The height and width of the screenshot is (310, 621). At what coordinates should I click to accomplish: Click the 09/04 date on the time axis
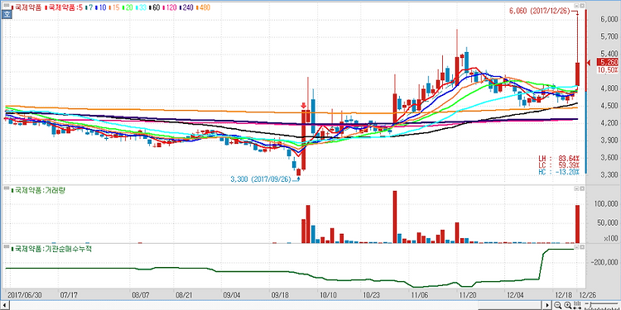pyautogui.click(x=232, y=294)
